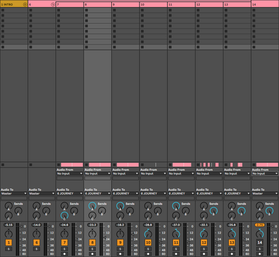Select the track 7 title bar
Image resolution: width=279 pixels, height=257 pixels.
tap(69, 4)
